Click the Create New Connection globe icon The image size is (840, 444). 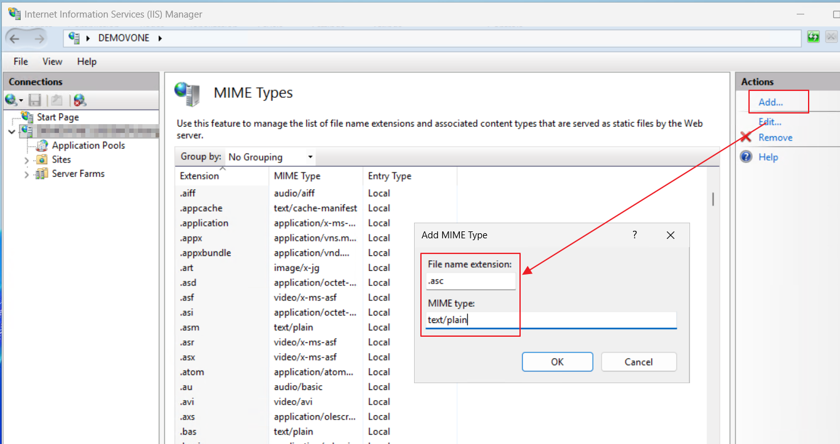[11, 100]
